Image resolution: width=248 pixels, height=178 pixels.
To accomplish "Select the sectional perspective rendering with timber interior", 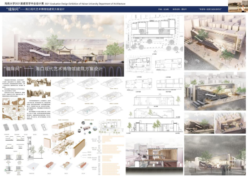I will click(x=154, y=156).
